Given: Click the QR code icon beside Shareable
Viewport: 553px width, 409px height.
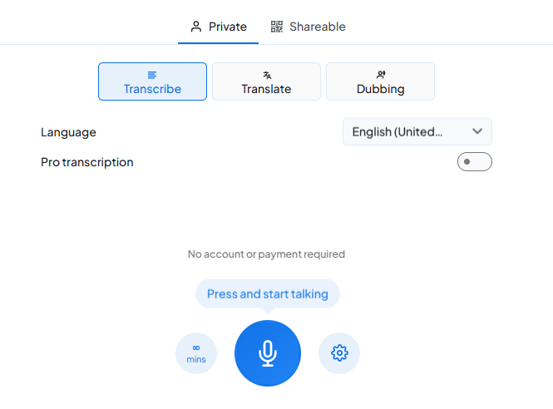Looking at the screenshot, I should pos(277,27).
